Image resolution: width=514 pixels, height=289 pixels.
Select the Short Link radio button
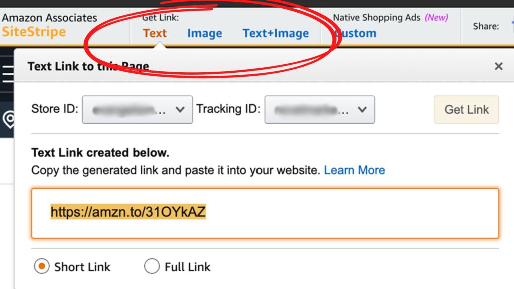click(41, 267)
